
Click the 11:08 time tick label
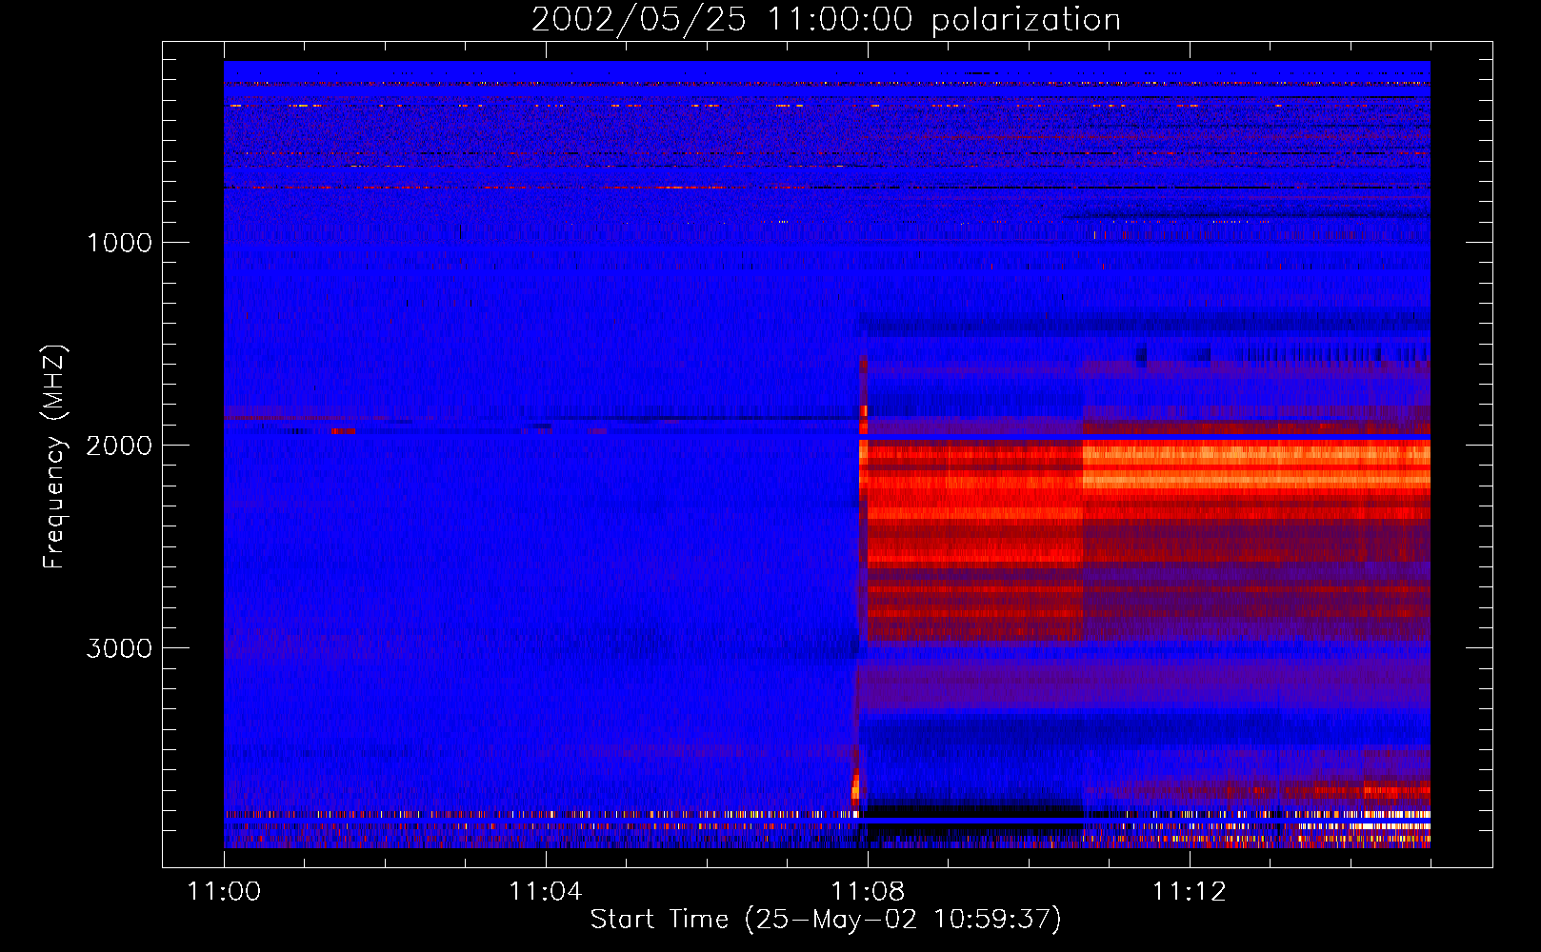(x=867, y=892)
